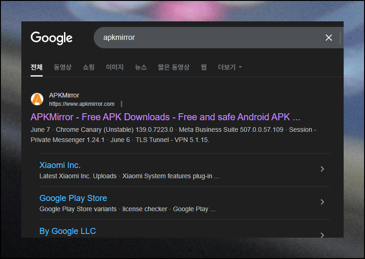
Task: Switch to the 이미지 tab
Action: 115,67
